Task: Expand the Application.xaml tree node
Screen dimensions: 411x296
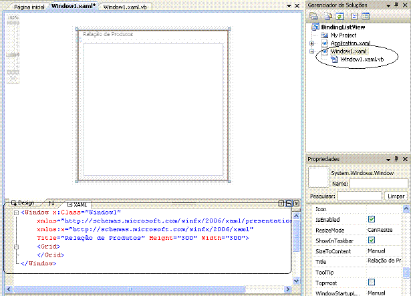Action: click(x=311, y=43)
